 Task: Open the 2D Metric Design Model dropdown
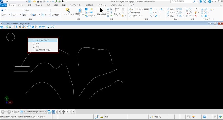pyautogui.click(x=33, y=112)
